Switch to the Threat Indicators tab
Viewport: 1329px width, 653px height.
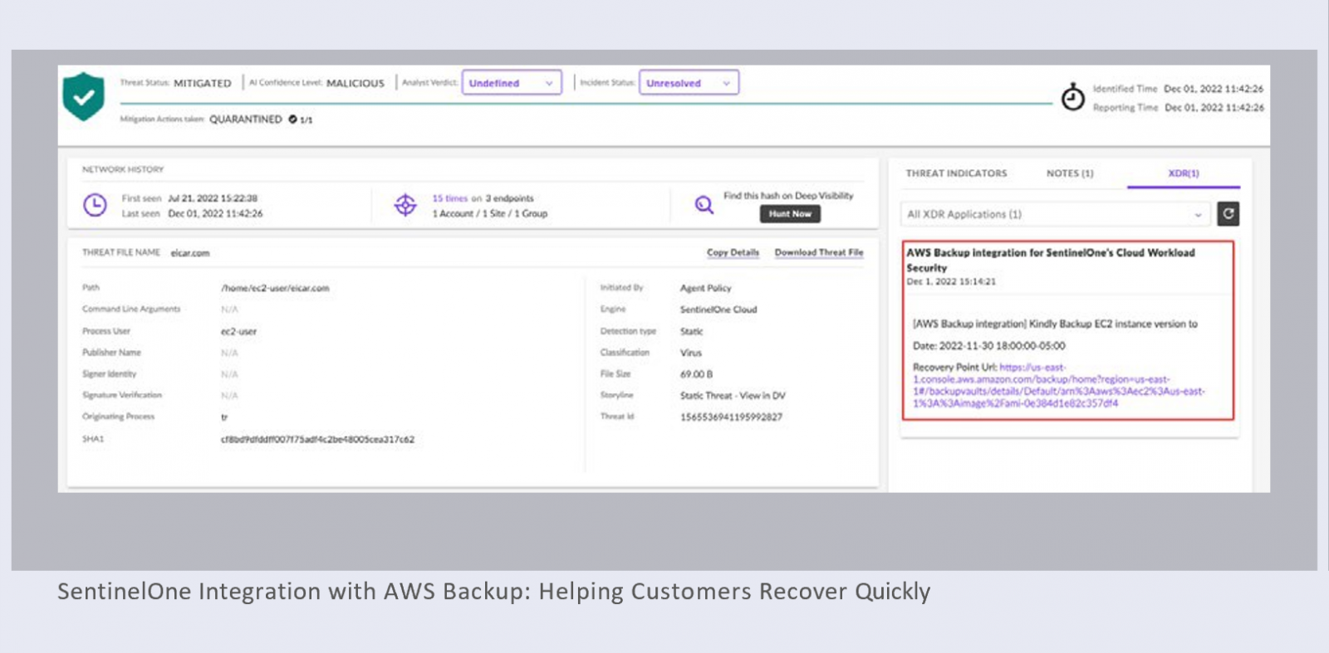point(956,173)
